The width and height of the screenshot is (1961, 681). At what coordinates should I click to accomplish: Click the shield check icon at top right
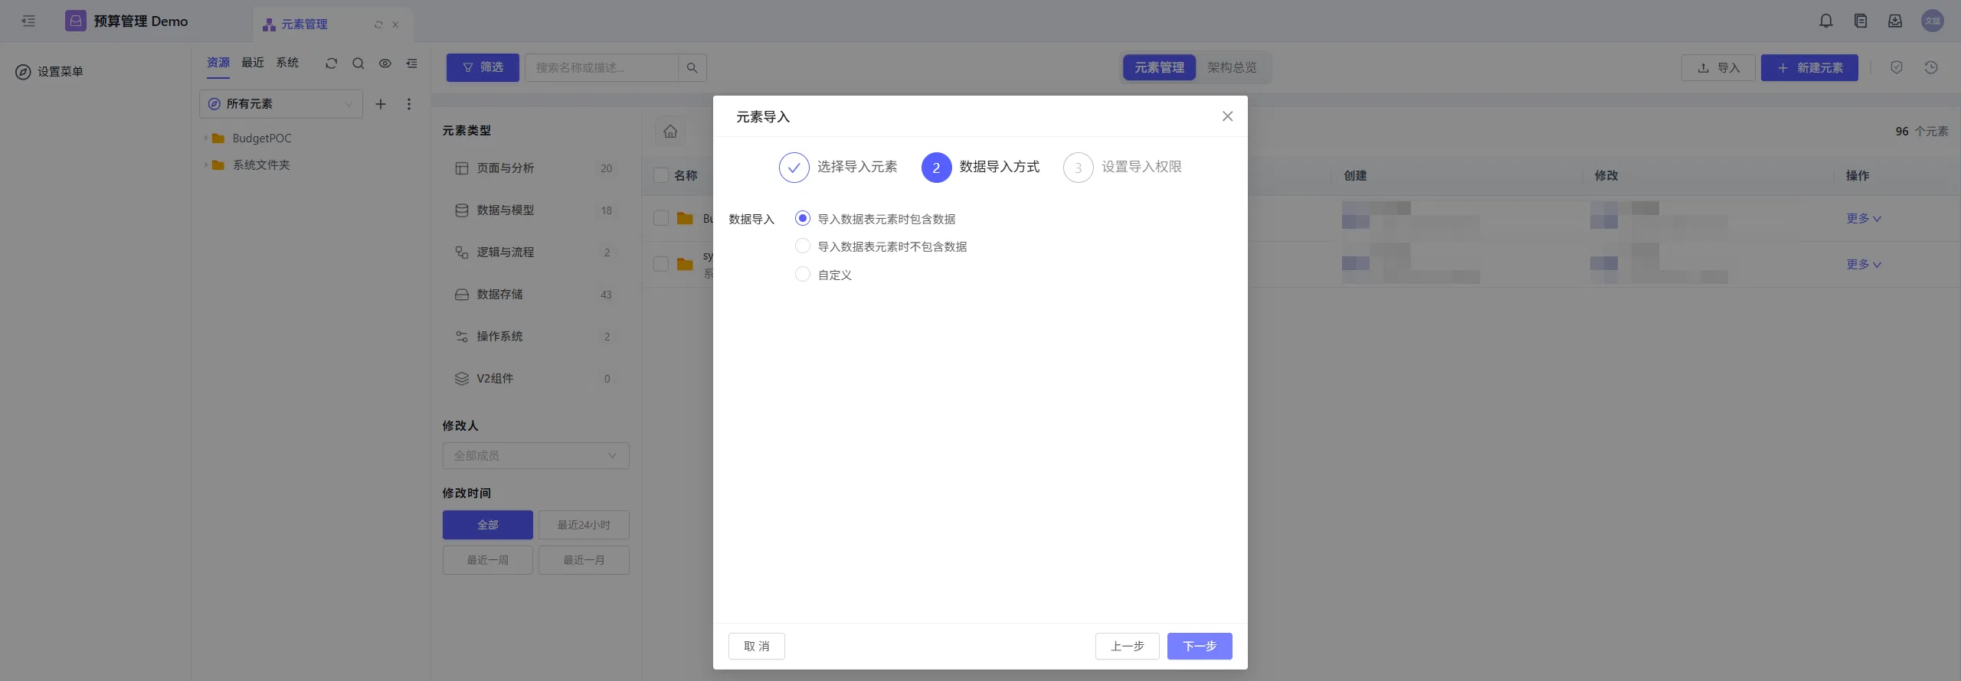(x=1897, y=67)
